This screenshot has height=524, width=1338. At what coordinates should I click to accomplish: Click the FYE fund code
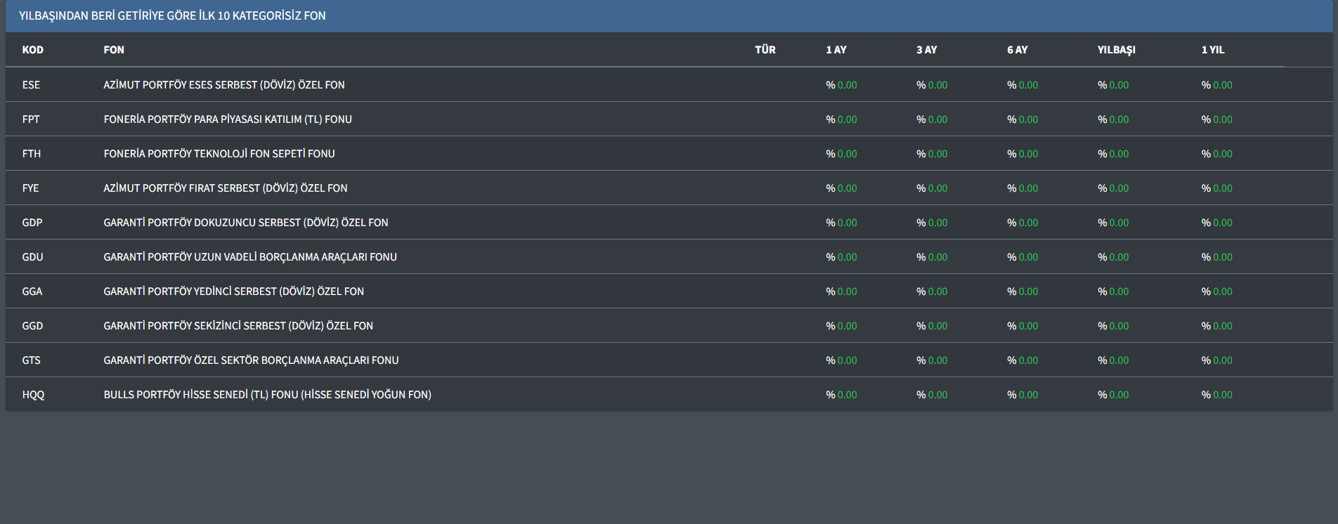31,188
